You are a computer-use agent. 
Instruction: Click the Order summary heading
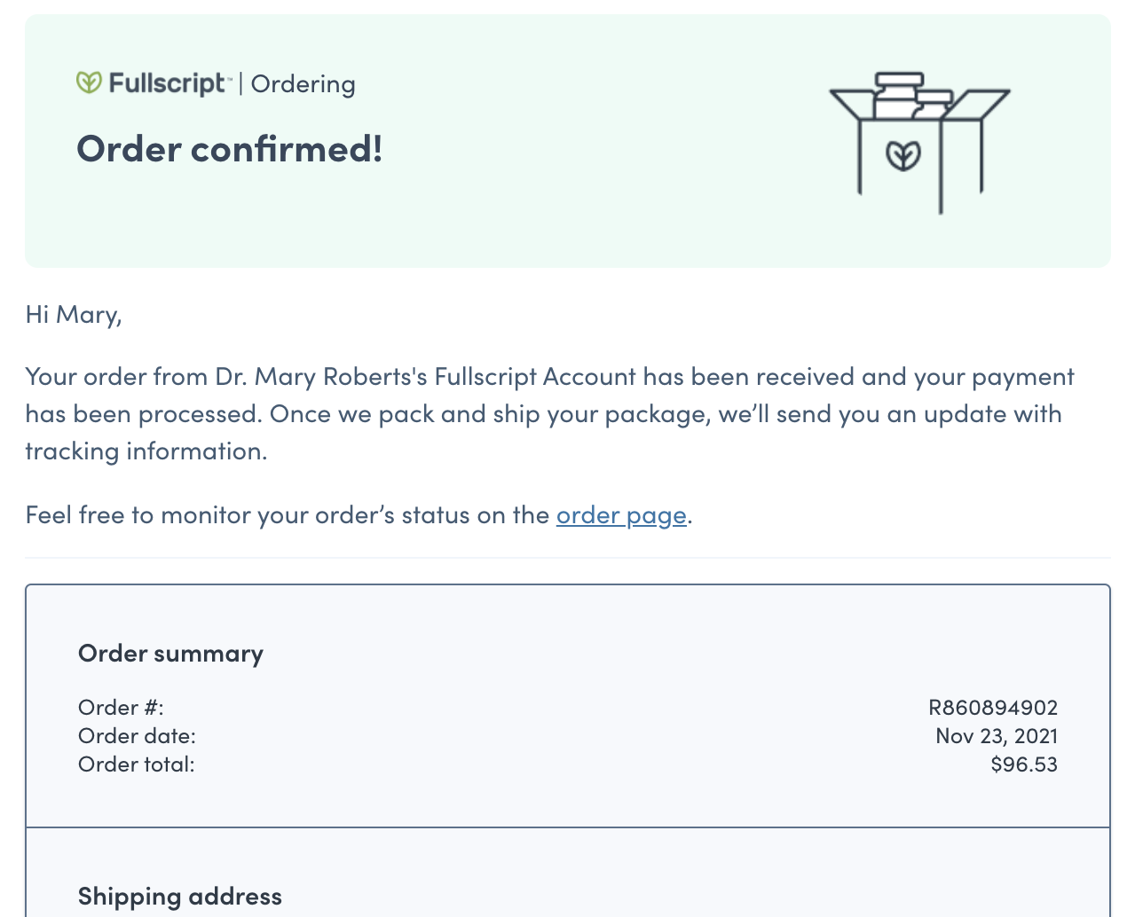pyautogui.click(x=170, y=654)
